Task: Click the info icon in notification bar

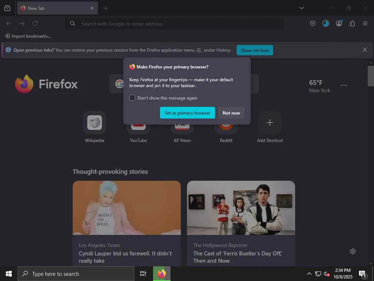Action: [x=8, y=50]
